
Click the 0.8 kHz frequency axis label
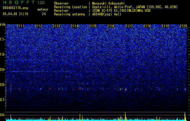[x=3, y=85]
